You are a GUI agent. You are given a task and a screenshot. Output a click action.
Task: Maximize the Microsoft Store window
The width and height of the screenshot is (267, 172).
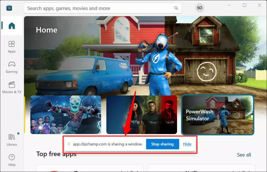pyautogui.click(x=244, y=5)
